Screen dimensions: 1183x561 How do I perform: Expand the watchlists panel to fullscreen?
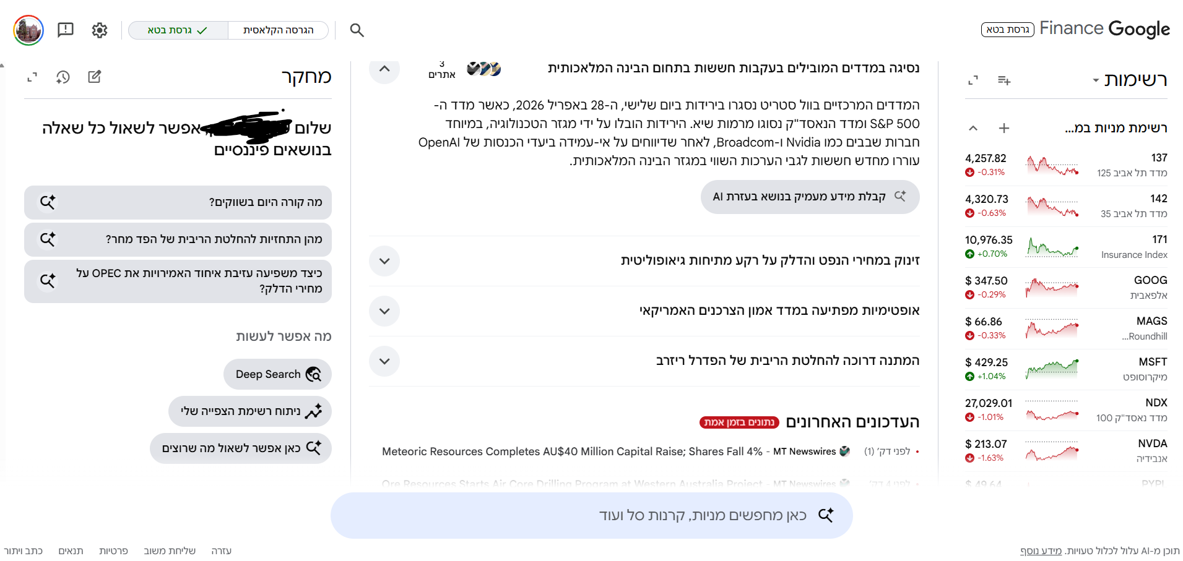[973, 80]
